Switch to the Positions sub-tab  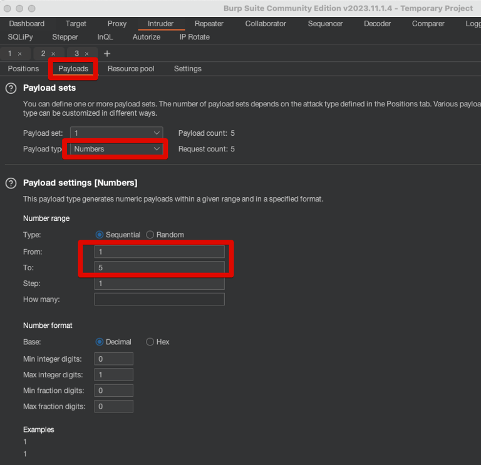pyautogui.click(x=23, y=69)
